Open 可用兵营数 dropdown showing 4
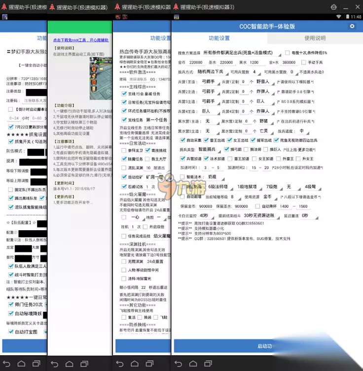 pos(256,72)
